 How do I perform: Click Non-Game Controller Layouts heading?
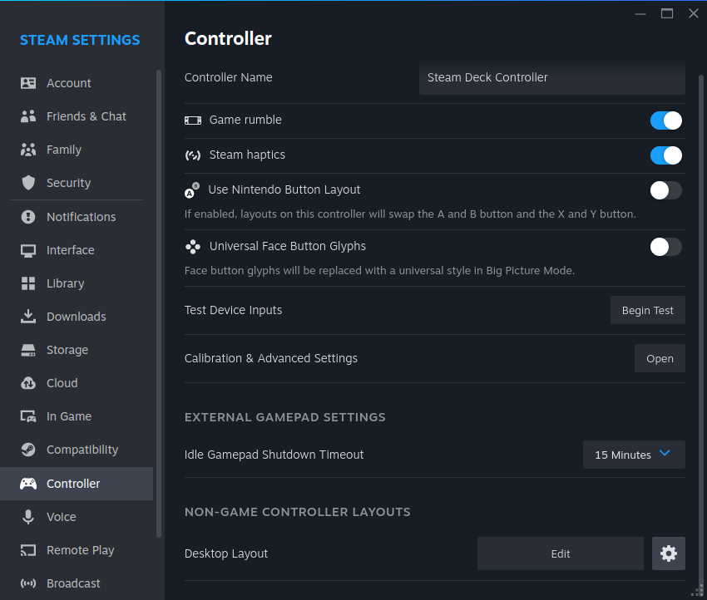298,512
